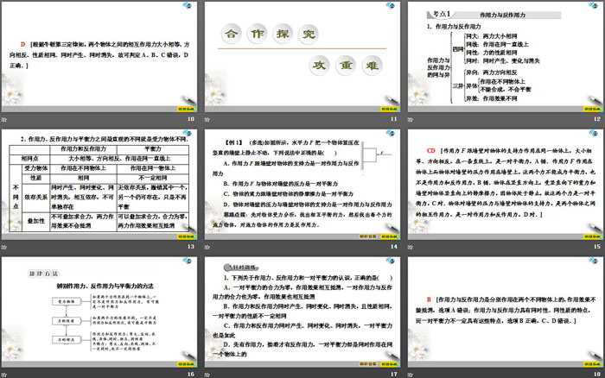The width and height of the screenshot is (605, 378).
Task: Click the slide number label 11
Action: 393,119
